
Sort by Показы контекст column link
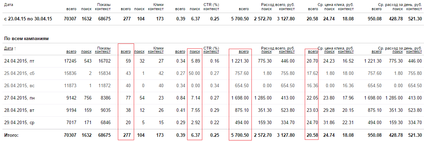103,52
